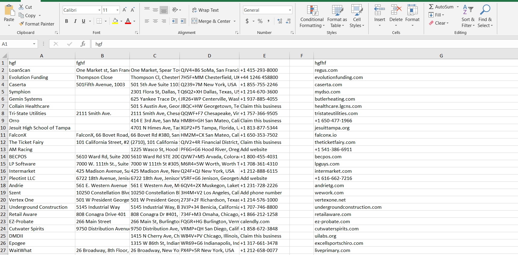This screenshot has width=518, height=255.
Task: Decrease the font size
Action: (x=133, y=10)
